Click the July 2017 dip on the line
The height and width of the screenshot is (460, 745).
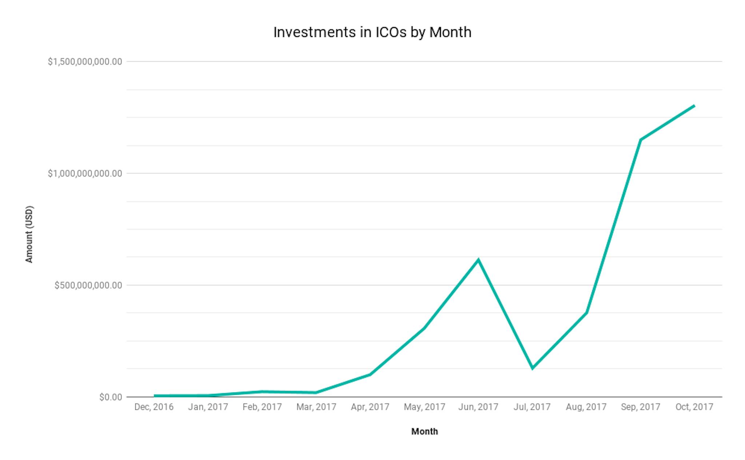[x=533, y=368]
